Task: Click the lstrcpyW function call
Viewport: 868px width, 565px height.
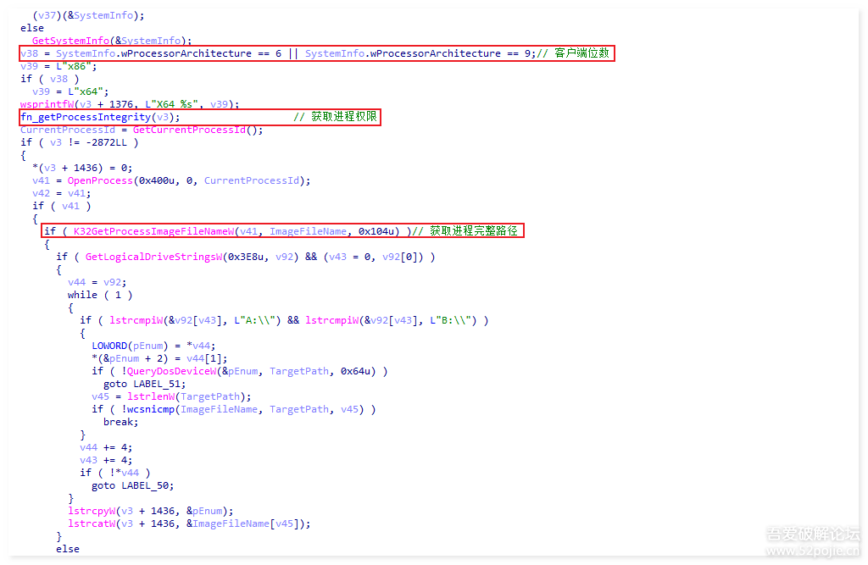Action: (x=92, y=511)
